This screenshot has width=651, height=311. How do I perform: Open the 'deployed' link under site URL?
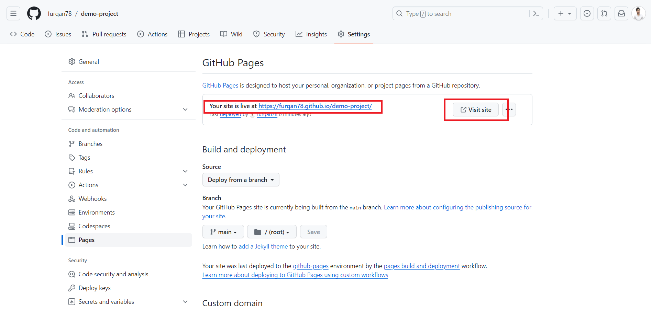tap(230, 115)
